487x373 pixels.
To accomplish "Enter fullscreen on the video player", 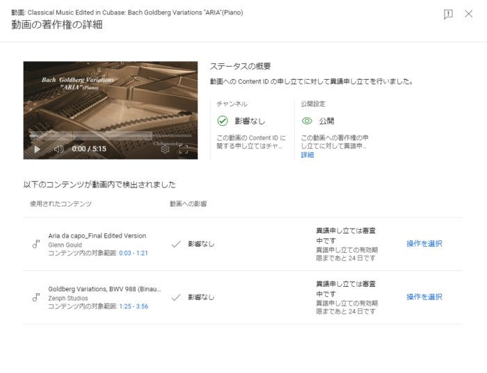I will click(x=184, y=149).
